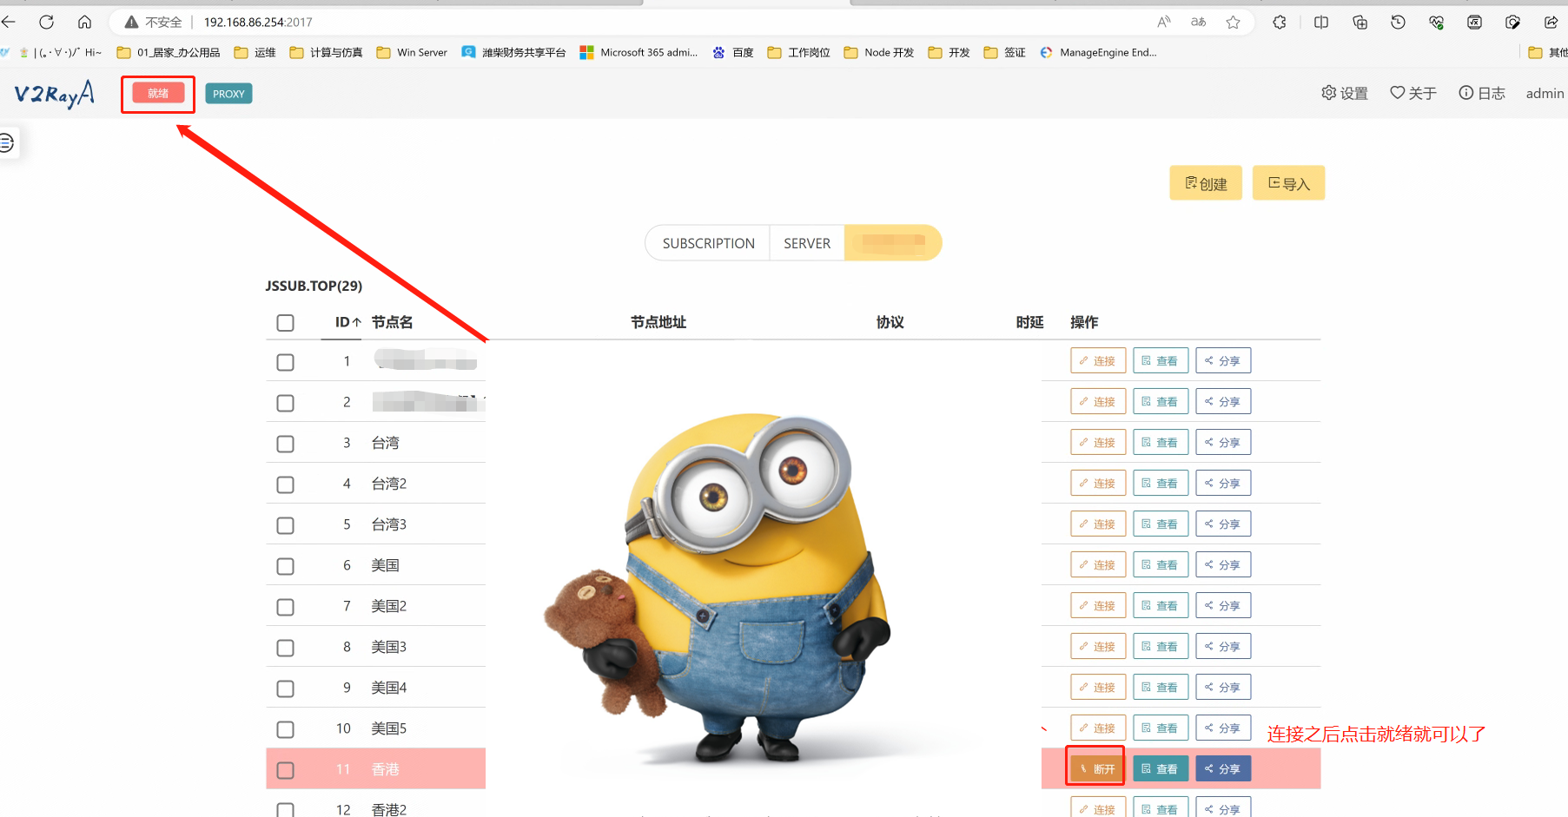Viewport: 1568px width, 817px height.
Task: View details of 美国5 node
Action: (1161, 728)
